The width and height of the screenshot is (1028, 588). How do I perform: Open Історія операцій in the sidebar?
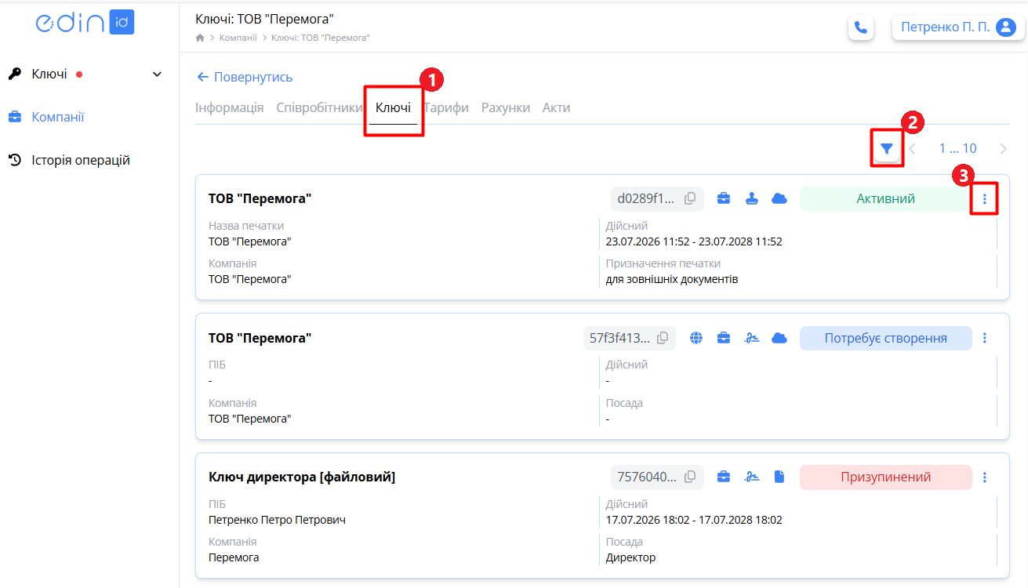coord(81,160)
